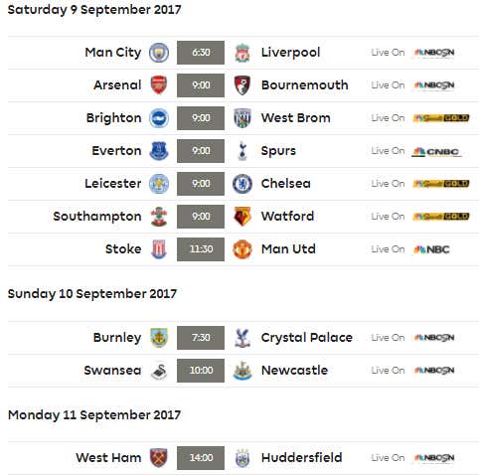The height and width of the screenshot is (475, 479).
Task: Open the Southampton team link
Action: click(97, 217)
